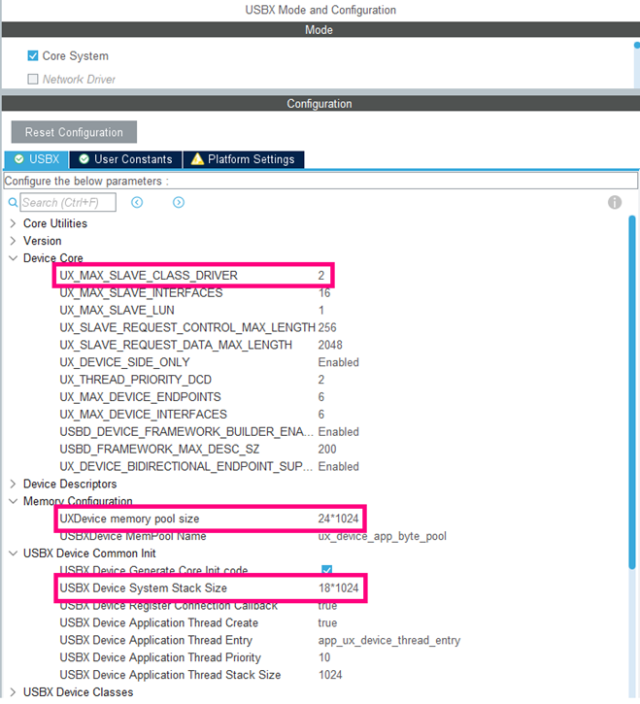The width and height of the screenshot is (640, 704).
Task: Collapse the Memory Configuration section
Action: (x=13, y=501)
